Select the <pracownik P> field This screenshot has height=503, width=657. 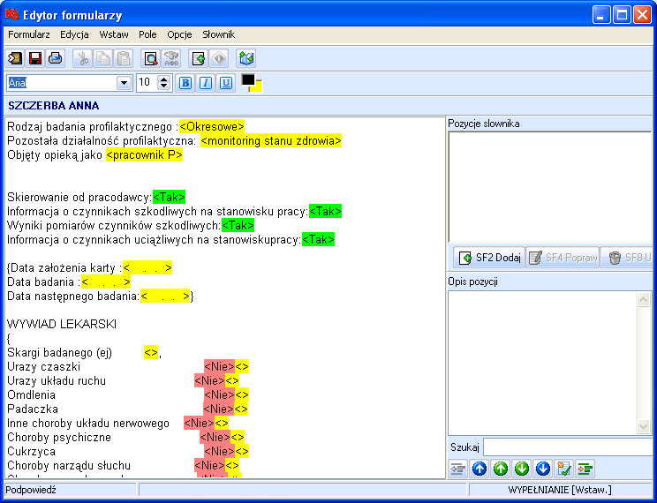pyautogui.click(x=145, y=155)
